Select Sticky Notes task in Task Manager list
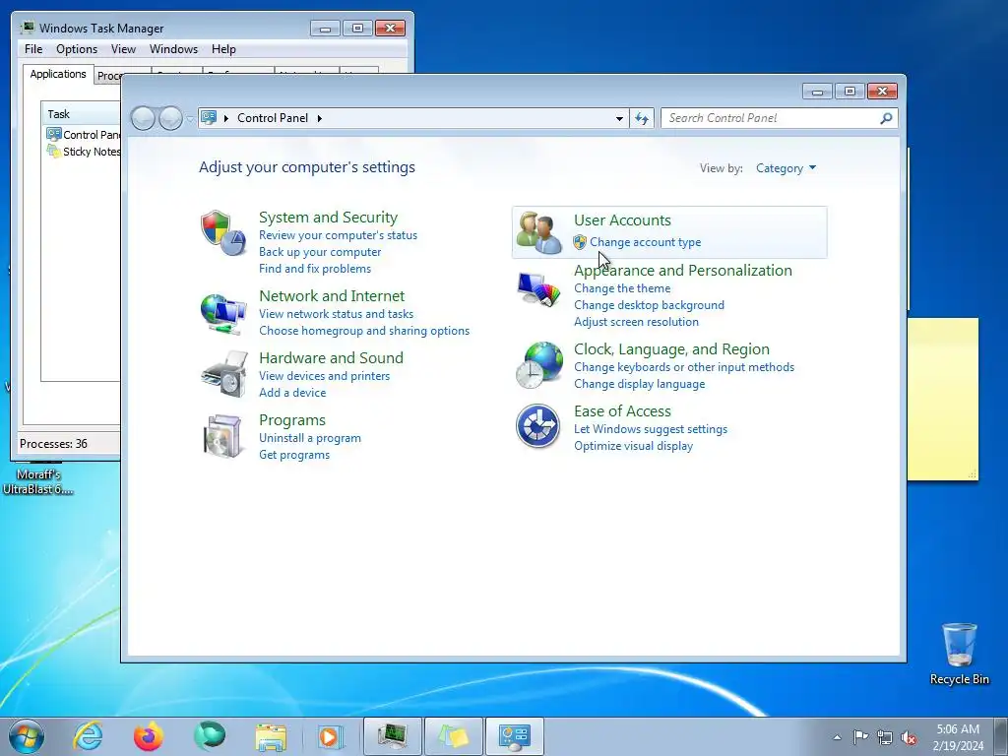This screenshot has width=1008, height=756. coord(83,152)
